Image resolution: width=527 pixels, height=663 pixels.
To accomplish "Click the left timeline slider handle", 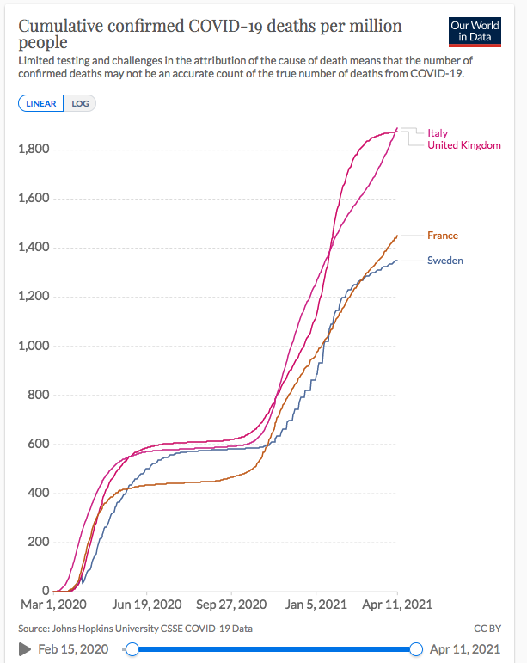I will click(x=132, y=649).
